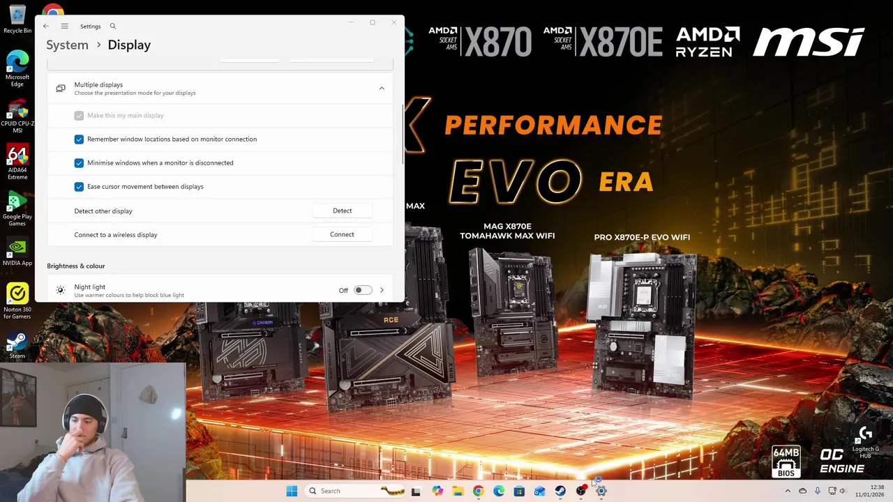This screenshot has width=893, height=502.
Task: Click the System breadcrumb link
Action: 67,45
